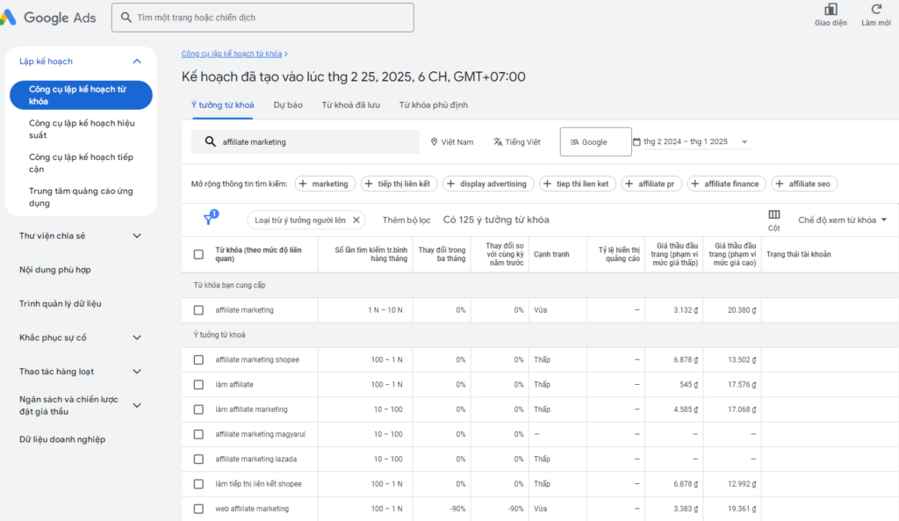Open the Google search network selector
The width and height of the screenshot is (899, 521).
[596, 141]
